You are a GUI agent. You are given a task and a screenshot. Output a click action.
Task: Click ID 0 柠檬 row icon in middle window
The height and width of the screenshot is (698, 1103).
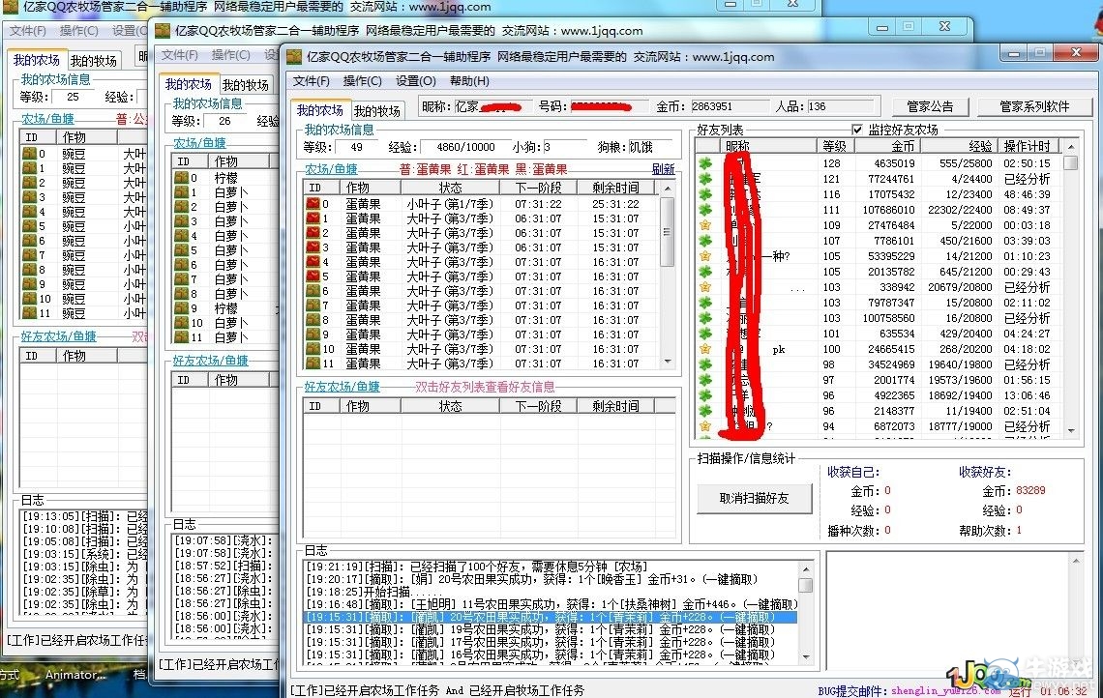182,178
